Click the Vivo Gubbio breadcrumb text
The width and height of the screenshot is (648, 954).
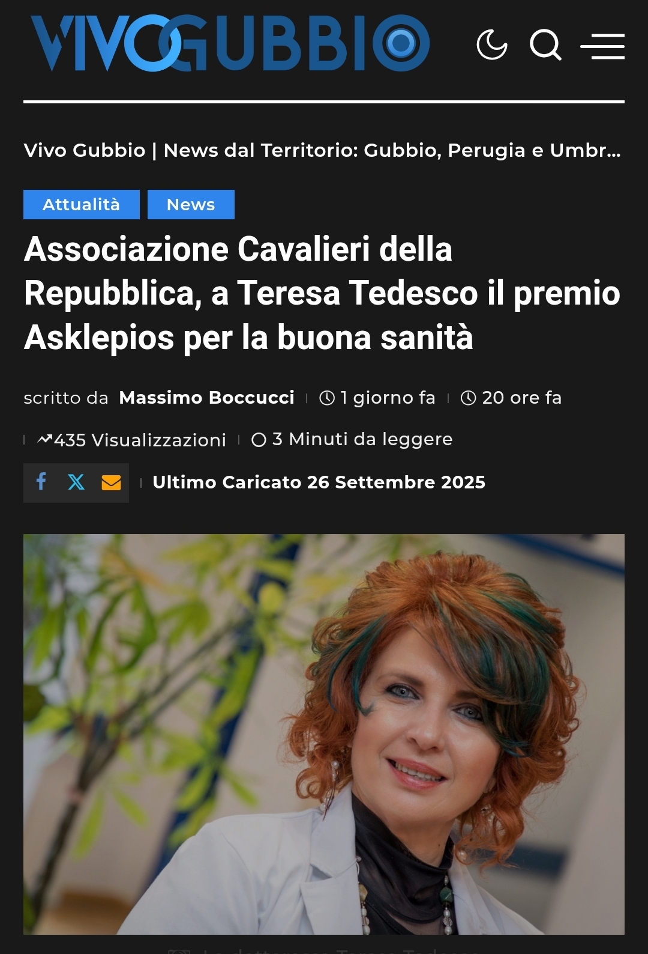point(85,150)
